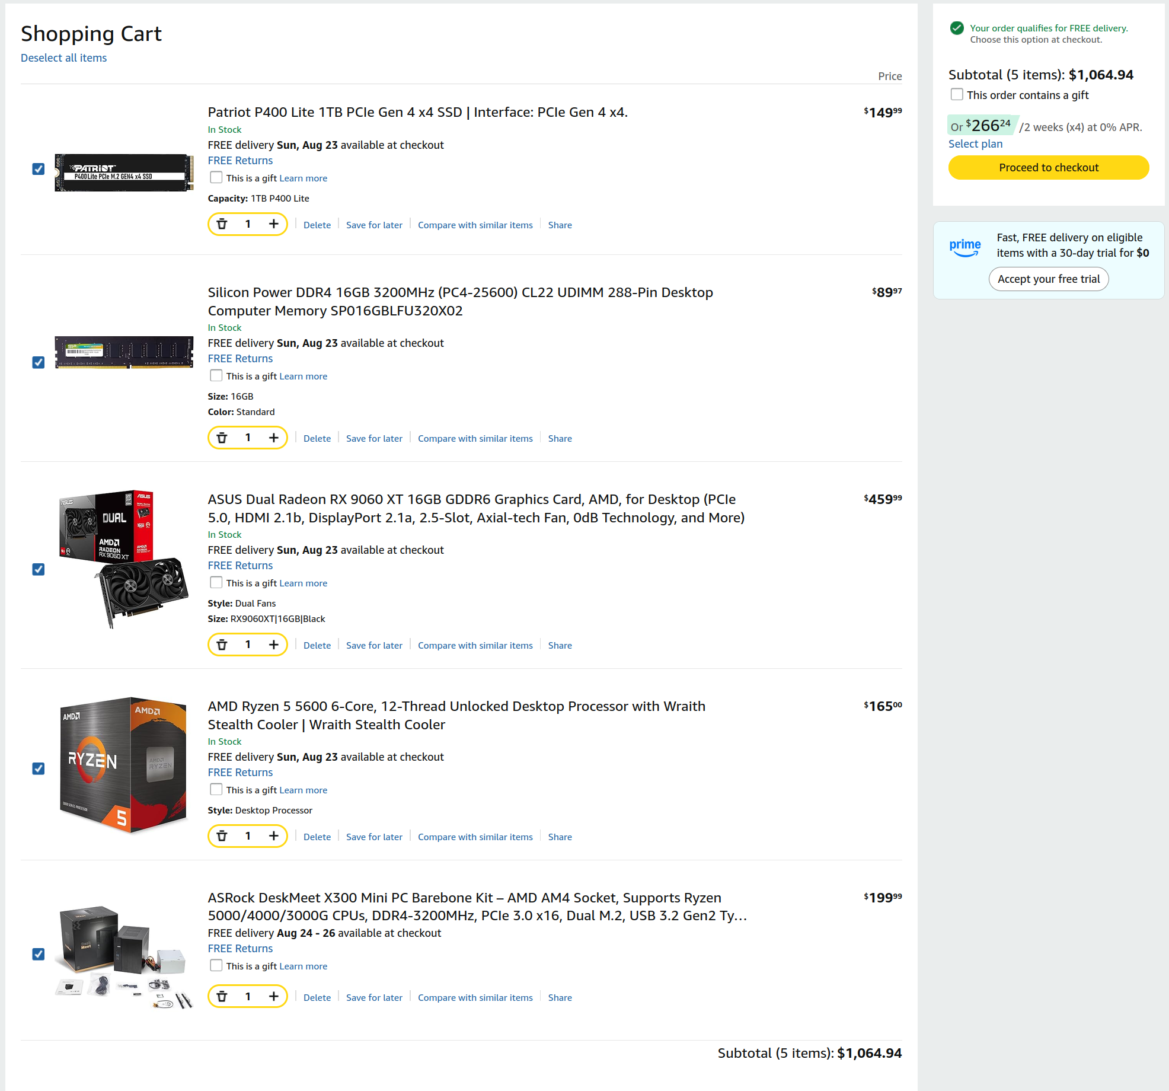This screenshot has width=1169, height=1091.
Task: Click trash icon for Patriot P400 Lite SSD
Action: coord(222,224)
